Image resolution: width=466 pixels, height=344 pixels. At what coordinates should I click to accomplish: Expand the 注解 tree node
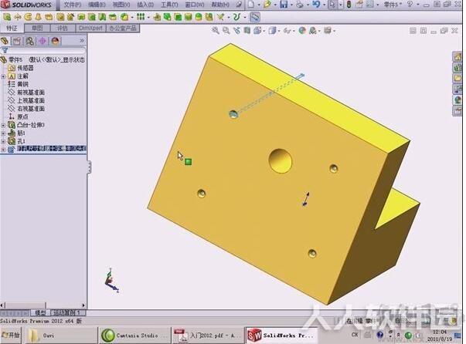pos(3,76)
